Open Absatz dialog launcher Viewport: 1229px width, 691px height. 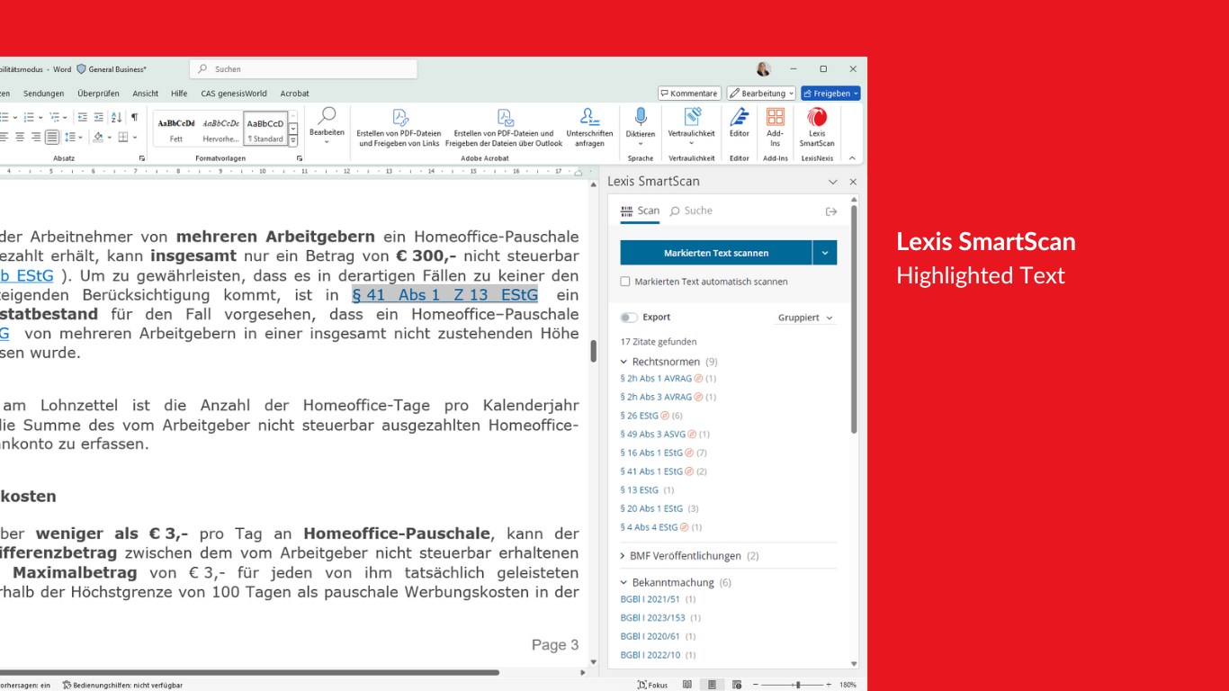point(141,158)
